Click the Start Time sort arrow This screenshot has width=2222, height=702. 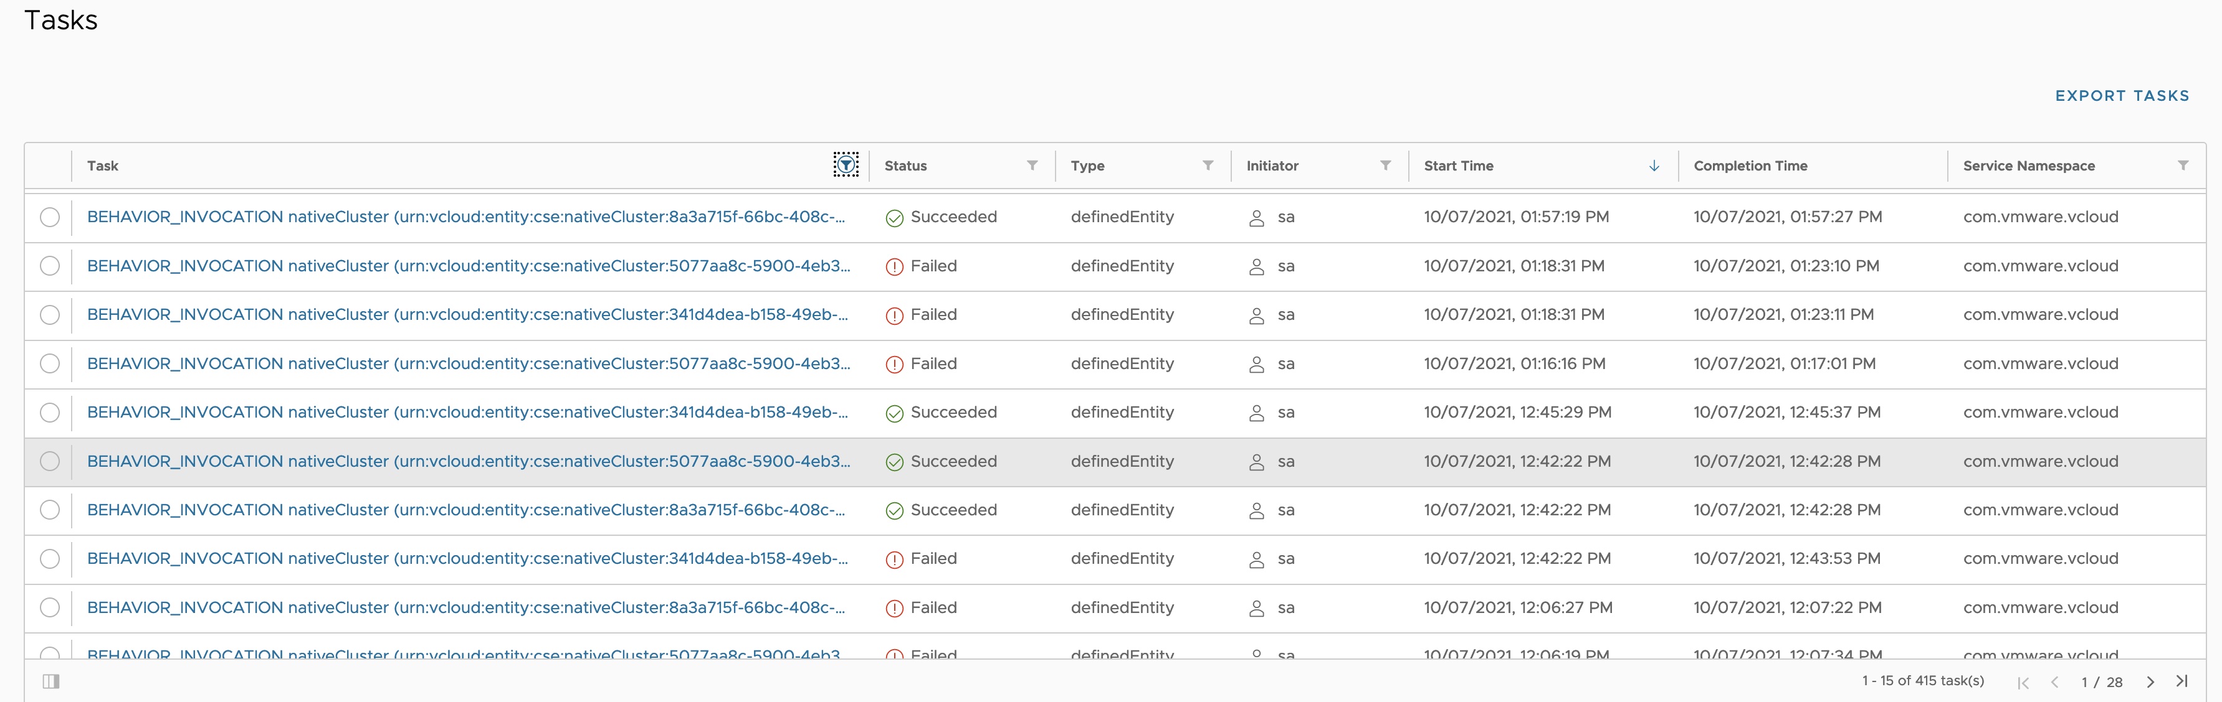point(1654,166)
